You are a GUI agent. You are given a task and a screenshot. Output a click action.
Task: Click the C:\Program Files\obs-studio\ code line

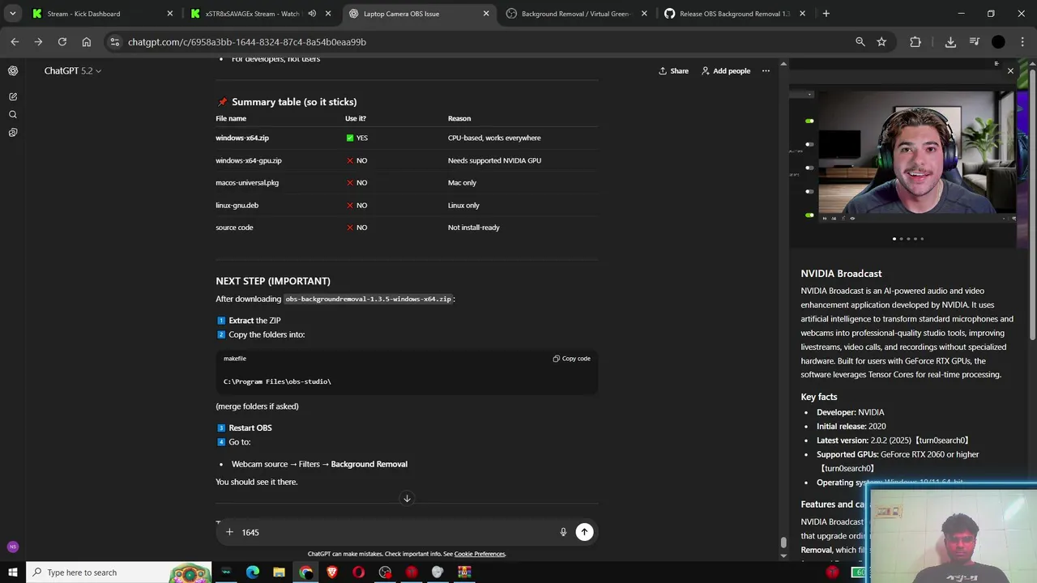(x=277, y=381)
